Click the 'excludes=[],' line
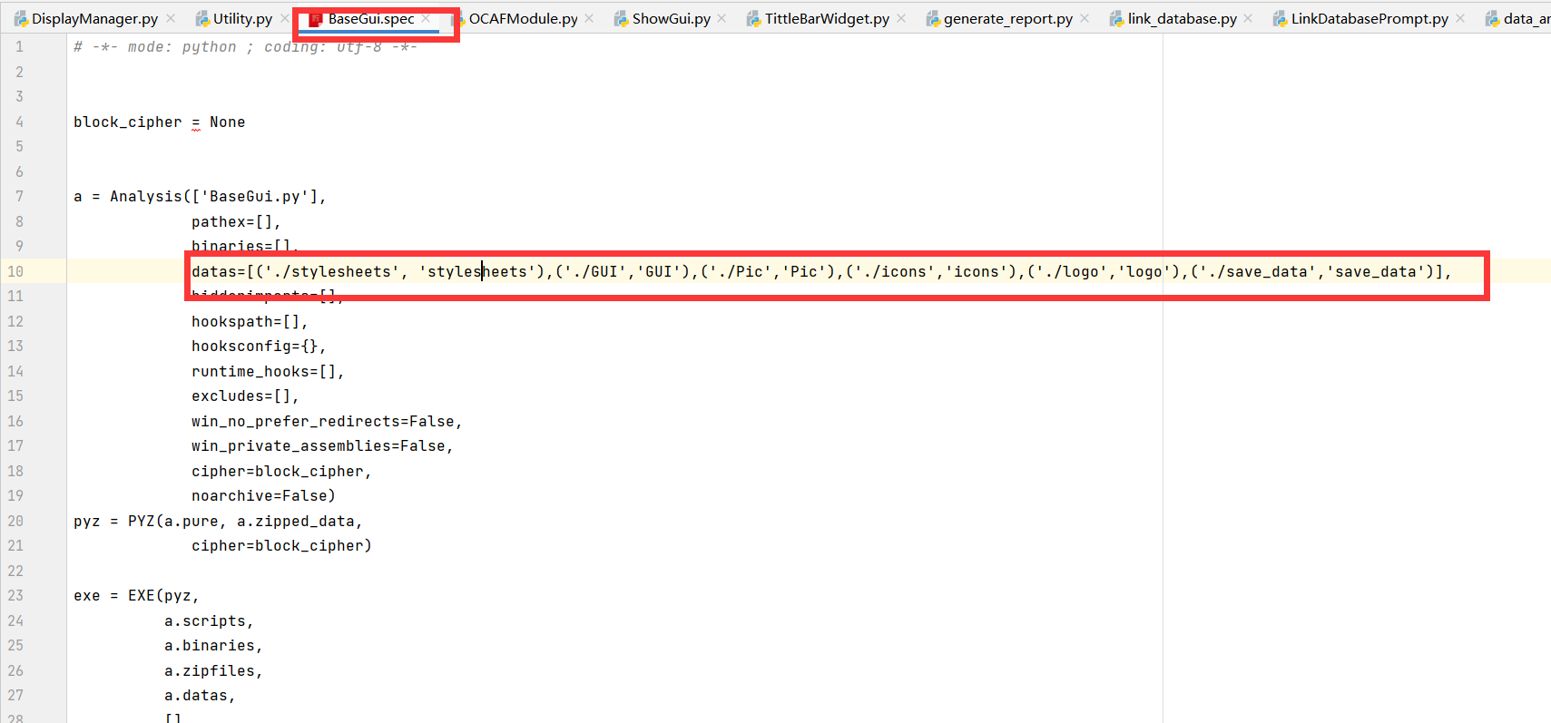1551x723 pixels. [245, 396]
